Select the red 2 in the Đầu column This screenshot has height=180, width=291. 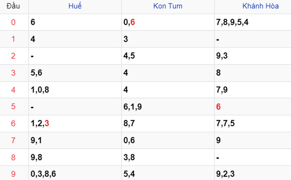(x=13, y=56)
